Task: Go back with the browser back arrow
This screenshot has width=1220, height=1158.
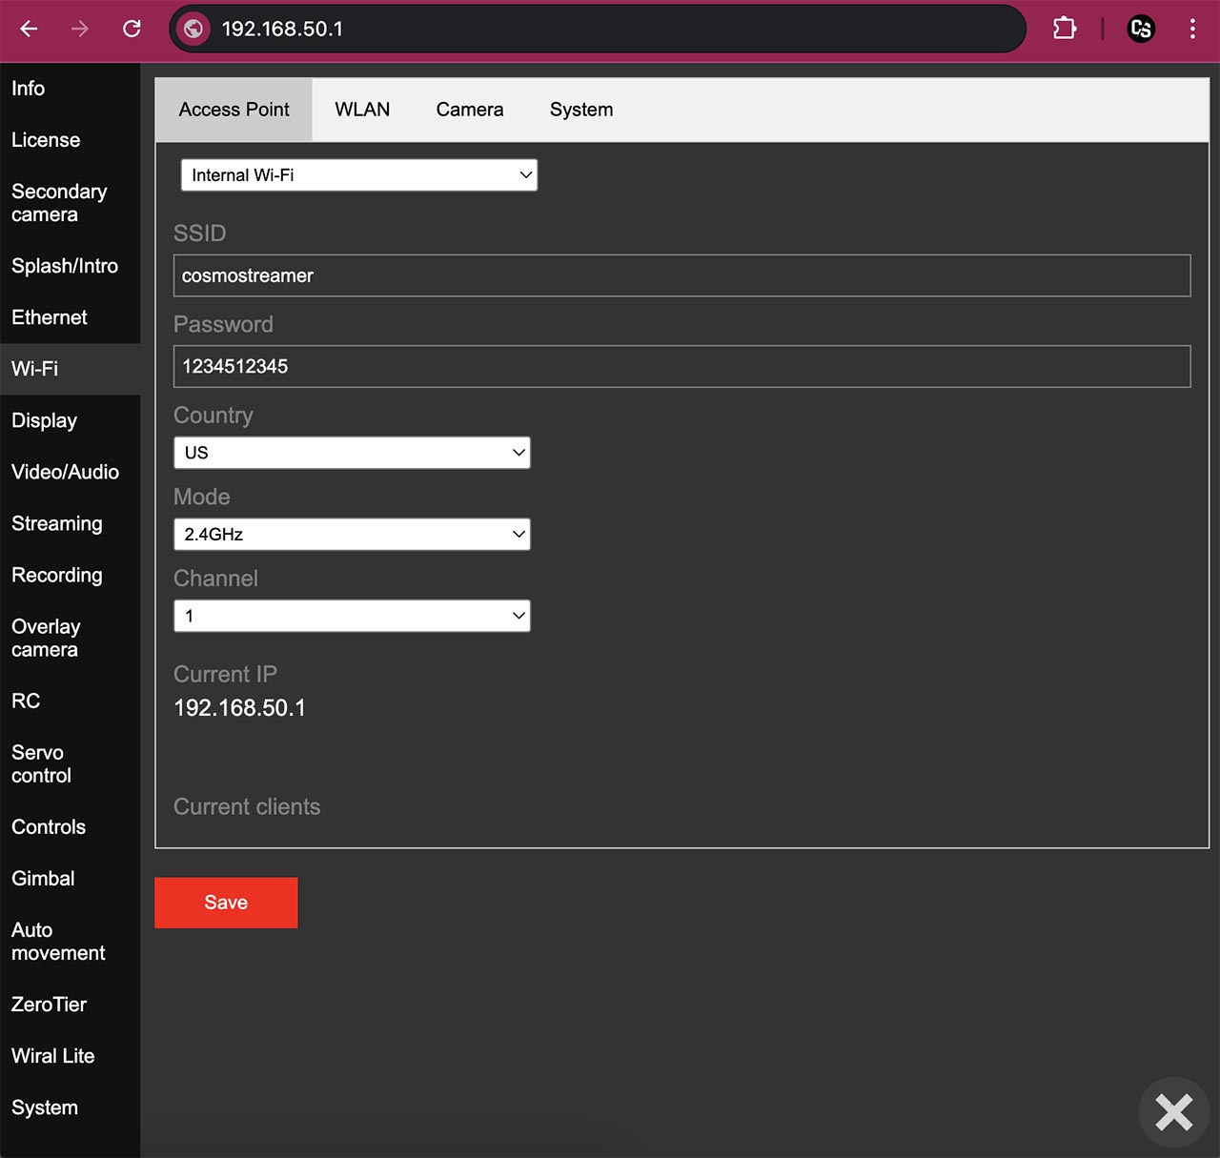Action: [29, 29]
